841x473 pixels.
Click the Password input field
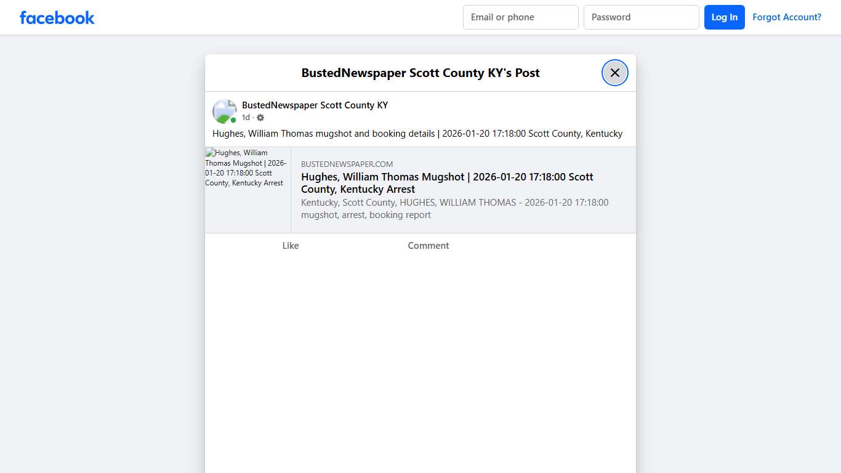click(641, 17)
